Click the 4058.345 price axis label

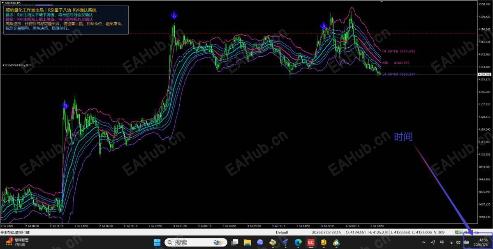484,217
